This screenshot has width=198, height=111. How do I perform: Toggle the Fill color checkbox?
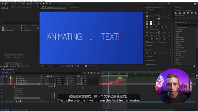pos(147,22)
